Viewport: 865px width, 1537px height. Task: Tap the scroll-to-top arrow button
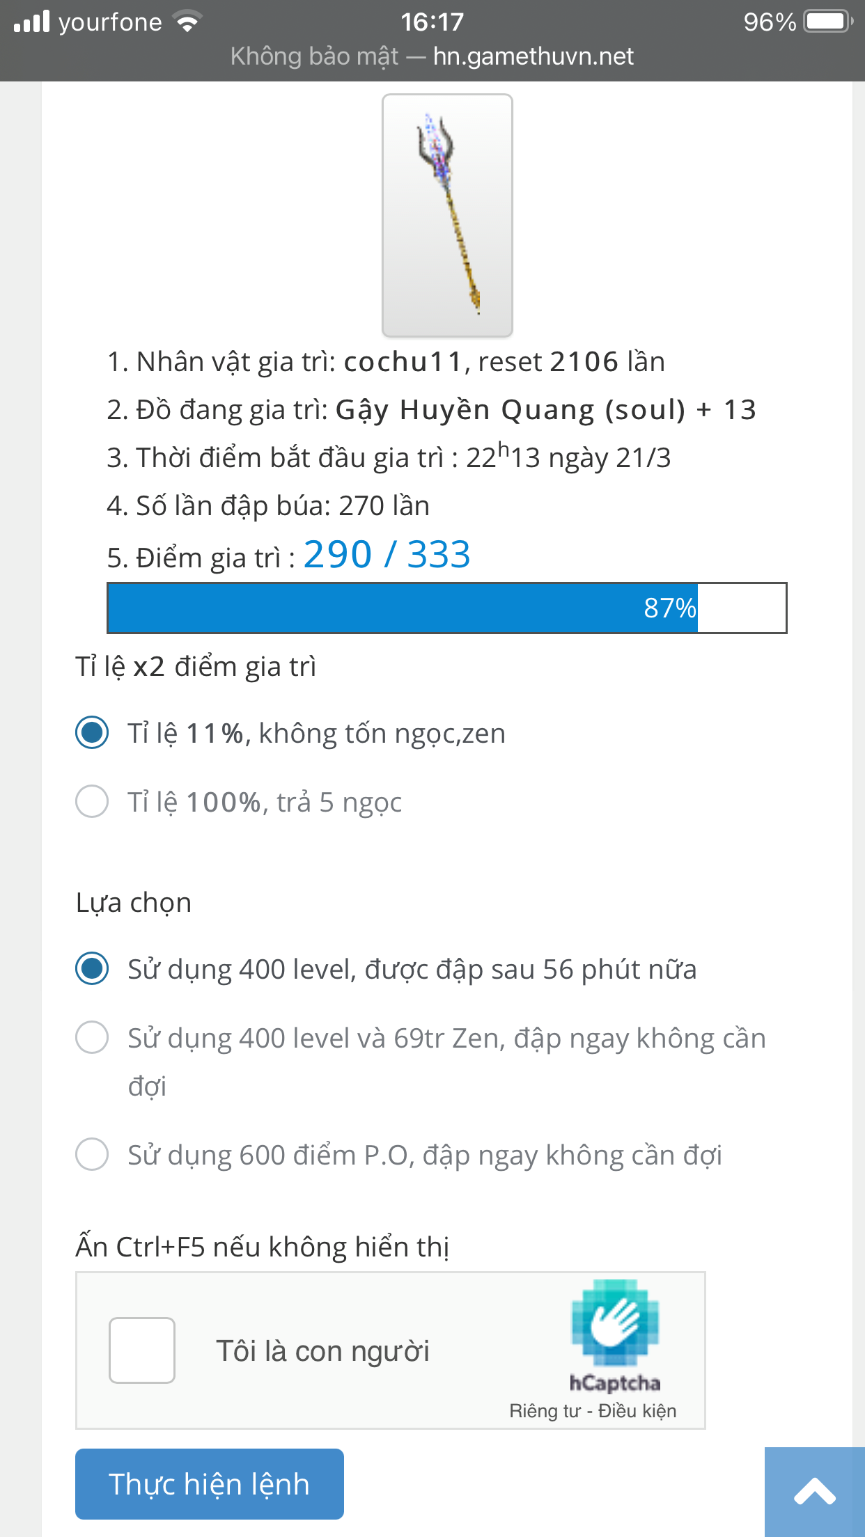click(x=814, y=1492)
